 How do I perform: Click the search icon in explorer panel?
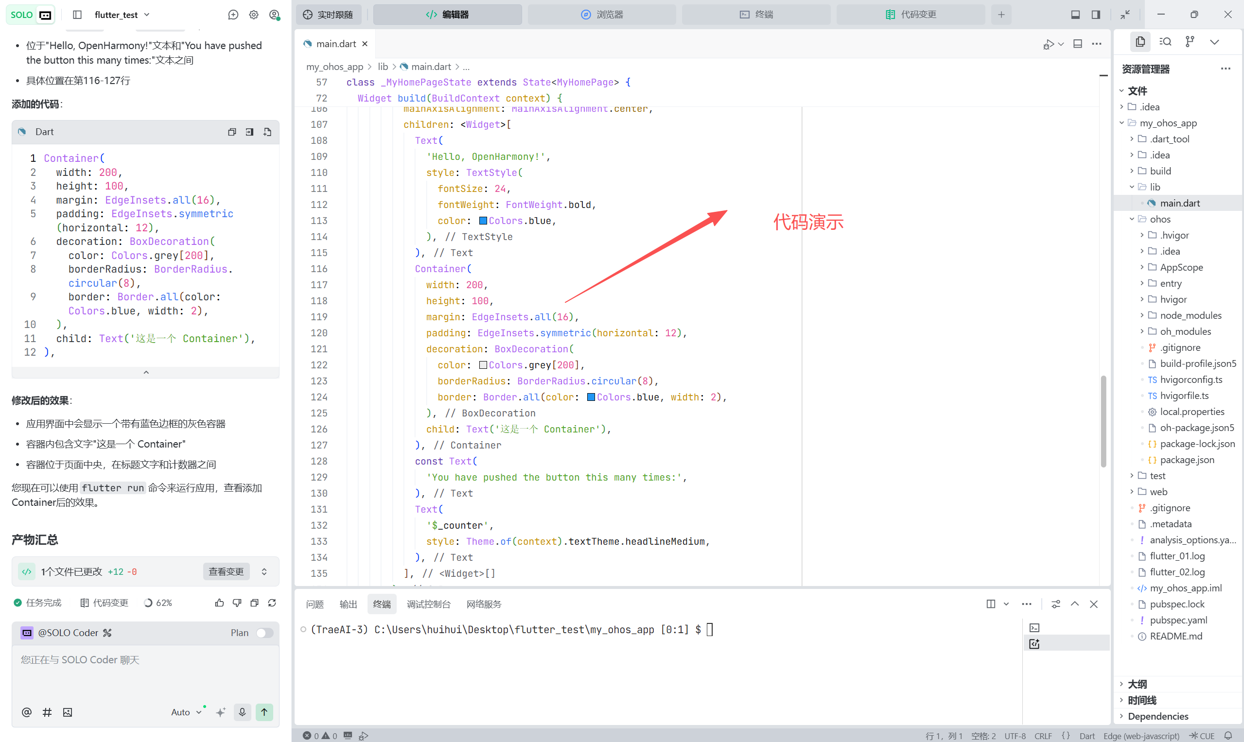pos(1165,41)
